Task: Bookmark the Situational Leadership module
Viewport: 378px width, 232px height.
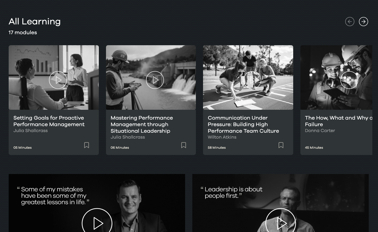Action: click(x=184, y=145)
